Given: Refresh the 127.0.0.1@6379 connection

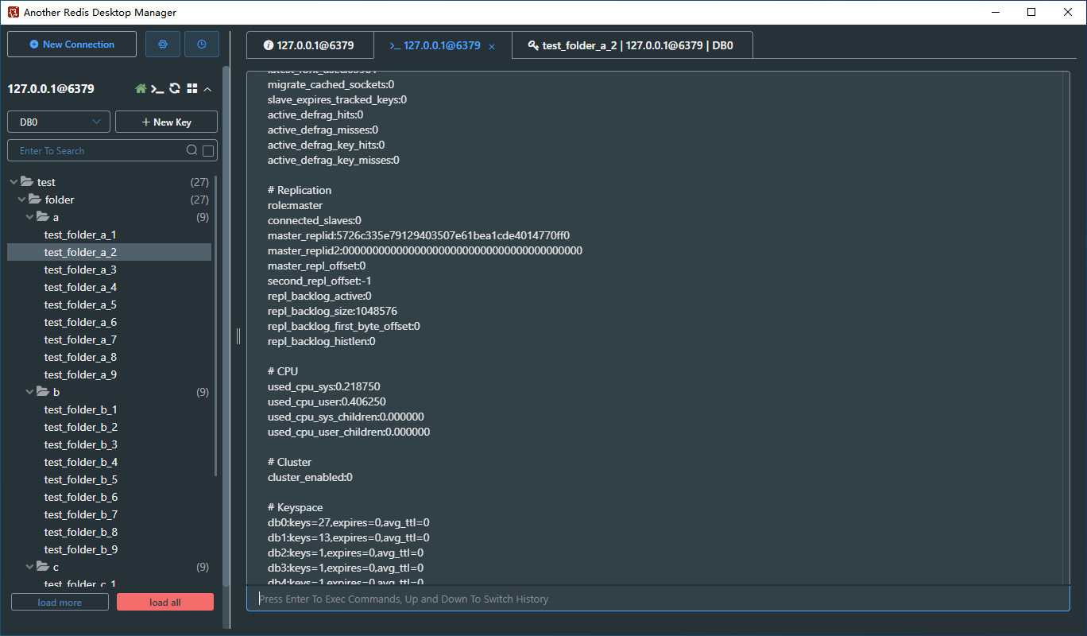Looking at the screenshot, I should [175, 89].
